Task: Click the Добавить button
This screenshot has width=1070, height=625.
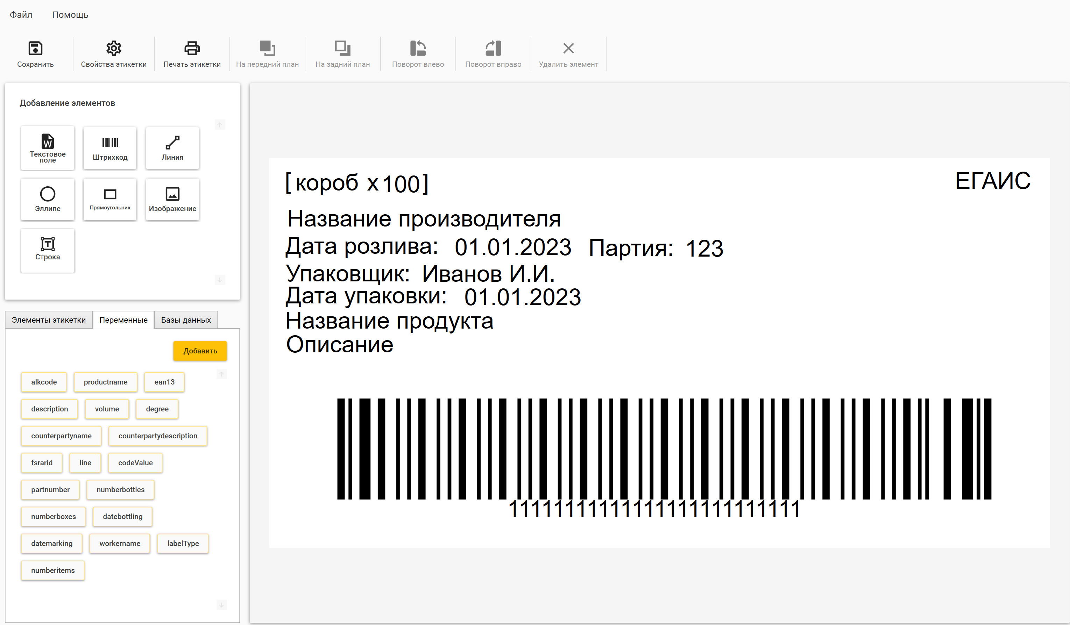Action: [200, 351]
